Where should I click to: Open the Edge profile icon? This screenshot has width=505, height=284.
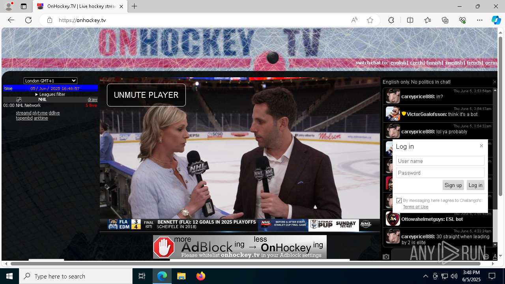coord(9,6)
